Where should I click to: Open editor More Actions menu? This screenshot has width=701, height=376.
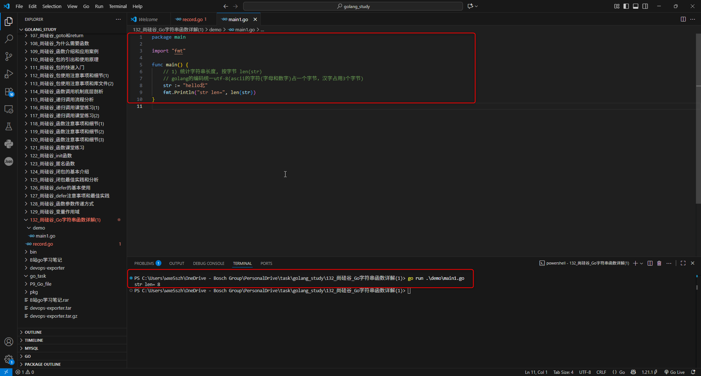click(x=693, y=19)
